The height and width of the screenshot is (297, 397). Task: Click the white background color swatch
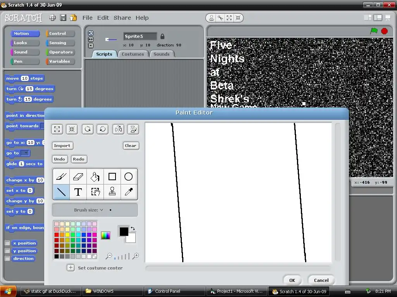click(132, 239)
